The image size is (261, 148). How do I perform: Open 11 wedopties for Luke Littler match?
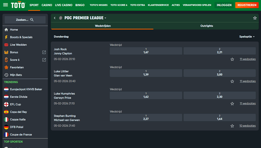pyautogui.click(x=248, y=81)
